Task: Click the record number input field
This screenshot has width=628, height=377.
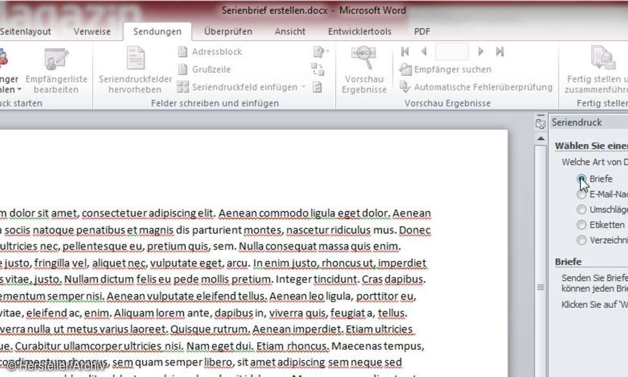Action: coord(452,51)
